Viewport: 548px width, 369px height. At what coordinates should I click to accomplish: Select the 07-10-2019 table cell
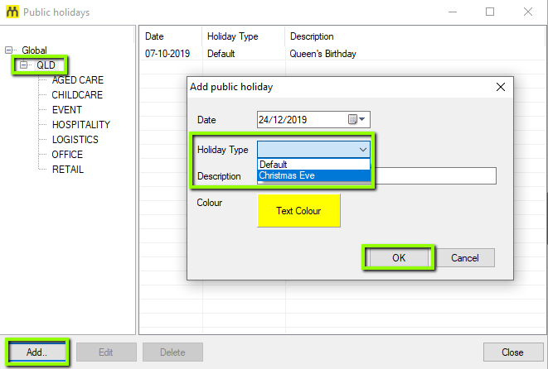[x=167, y=54]
